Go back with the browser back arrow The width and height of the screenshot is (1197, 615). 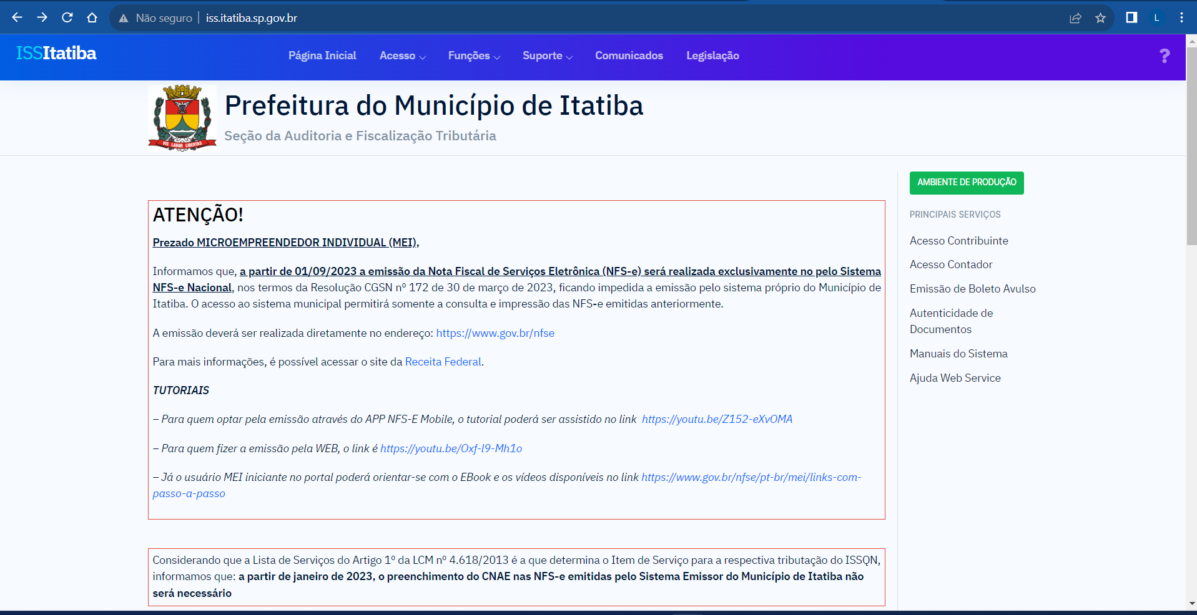[x=17, y=17]
